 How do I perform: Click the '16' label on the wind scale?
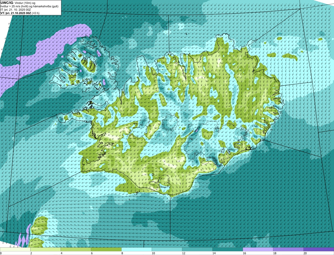point(244,253)
